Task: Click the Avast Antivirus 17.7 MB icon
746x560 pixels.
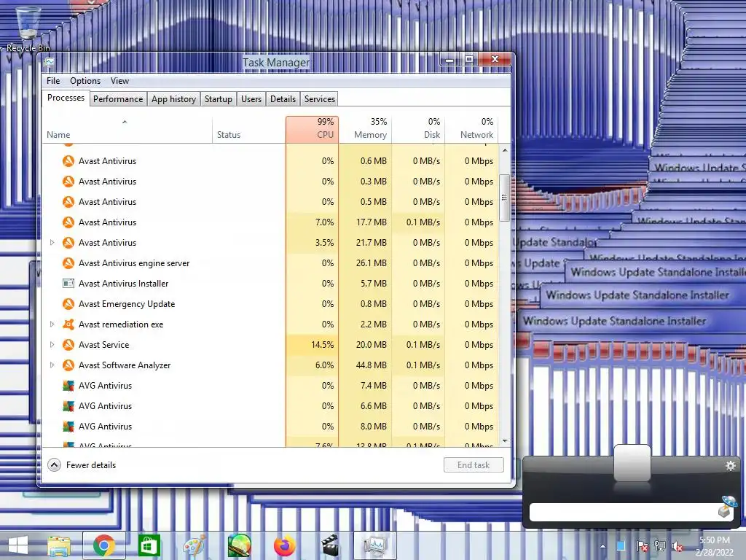Action: point(68,222)
